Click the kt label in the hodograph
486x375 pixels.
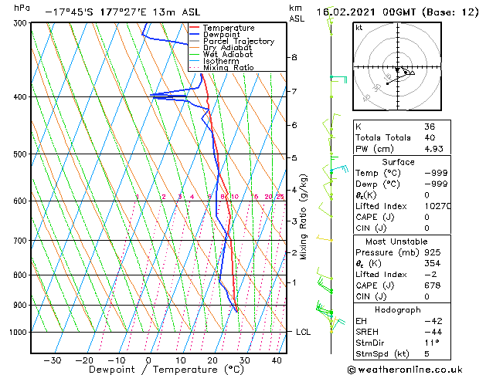[x=359, y=28]
